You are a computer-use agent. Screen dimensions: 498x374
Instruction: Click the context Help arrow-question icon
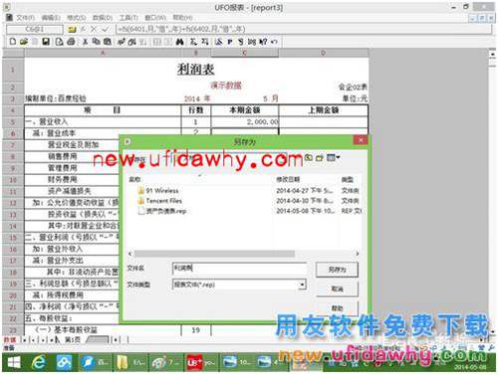point(263,42)
